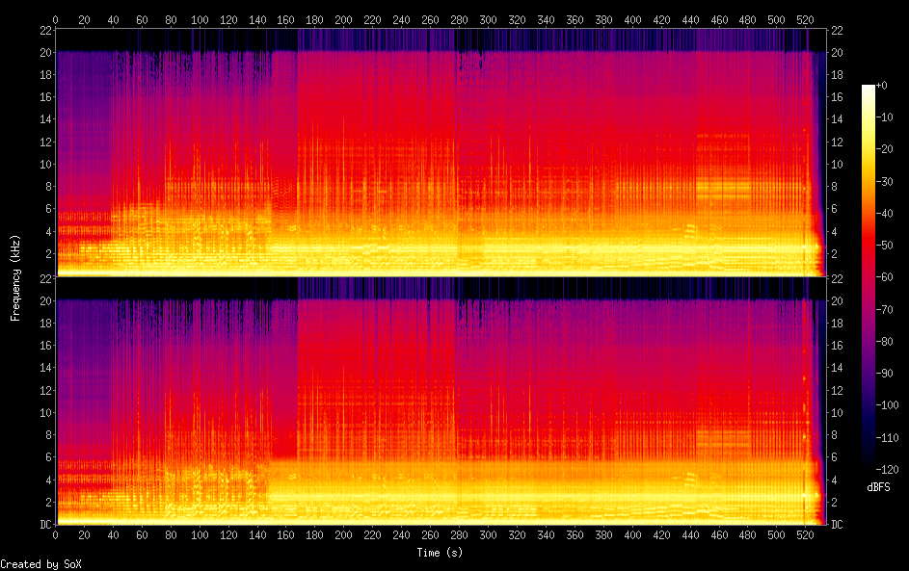Click the DC label at the bottom-right axis
This screenshot has width=909, height=571.
(838, 524)
